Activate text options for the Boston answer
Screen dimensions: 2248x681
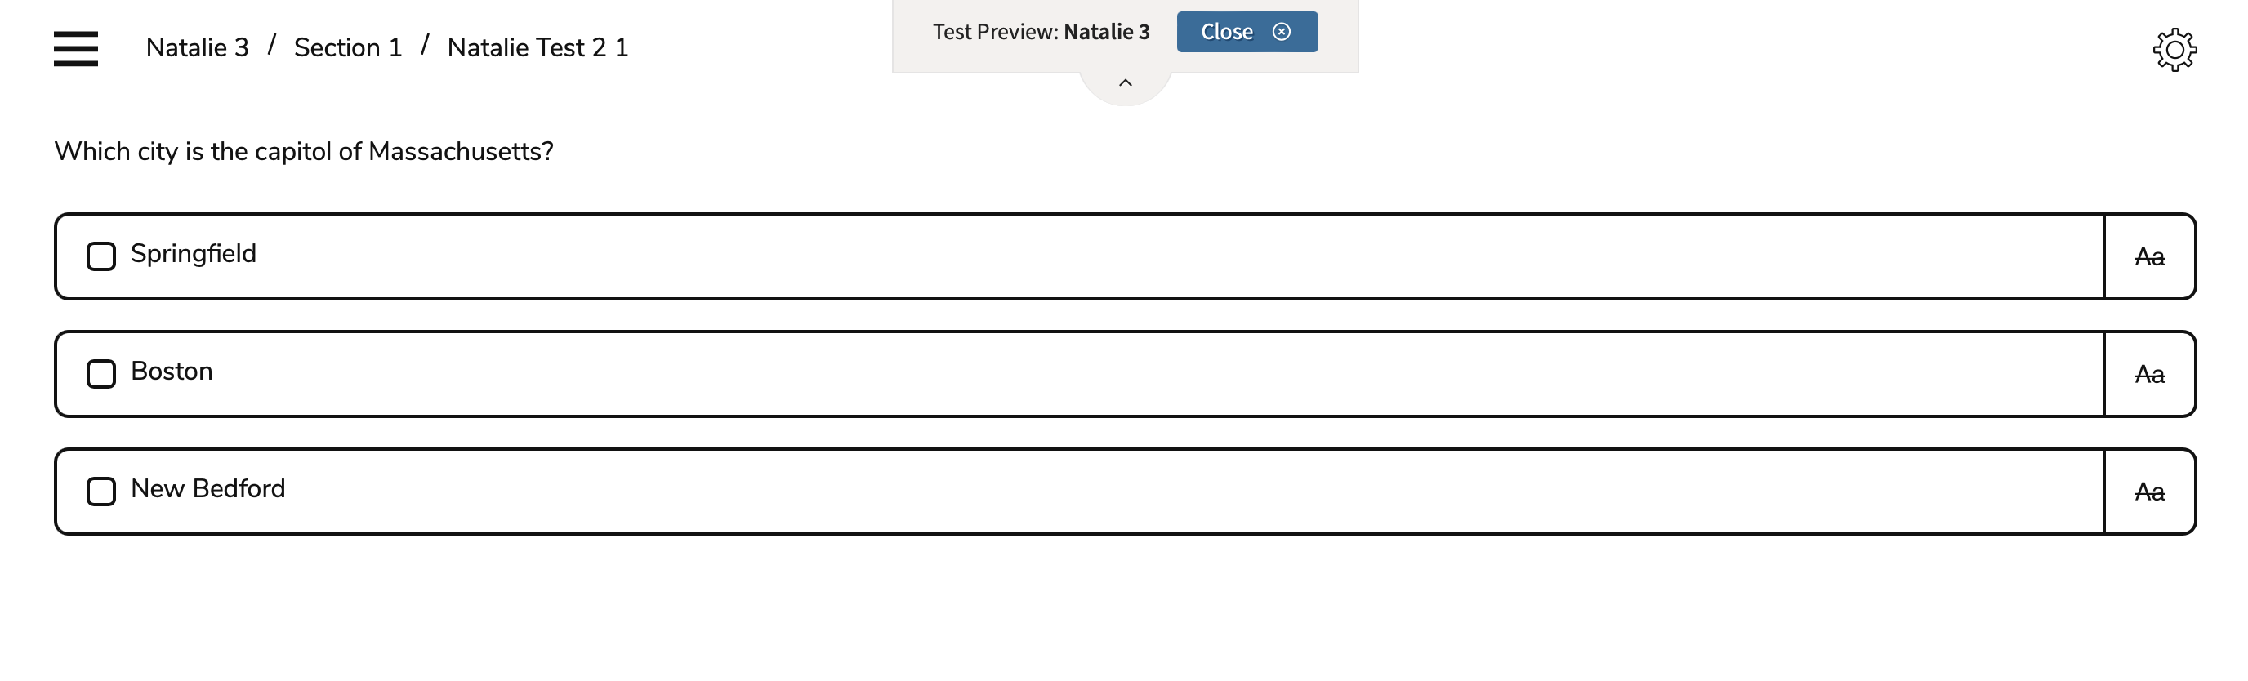(x=2148, y=373)
